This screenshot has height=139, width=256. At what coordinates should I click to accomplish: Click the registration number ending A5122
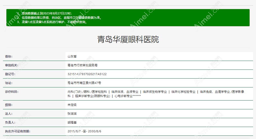pyautogui.click(x=87, y=74)
